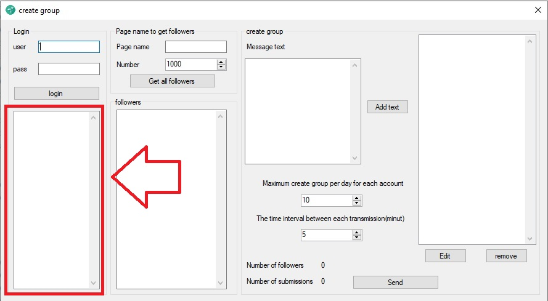Click the user input field
The image size is (548, 301).
point(68,47)
